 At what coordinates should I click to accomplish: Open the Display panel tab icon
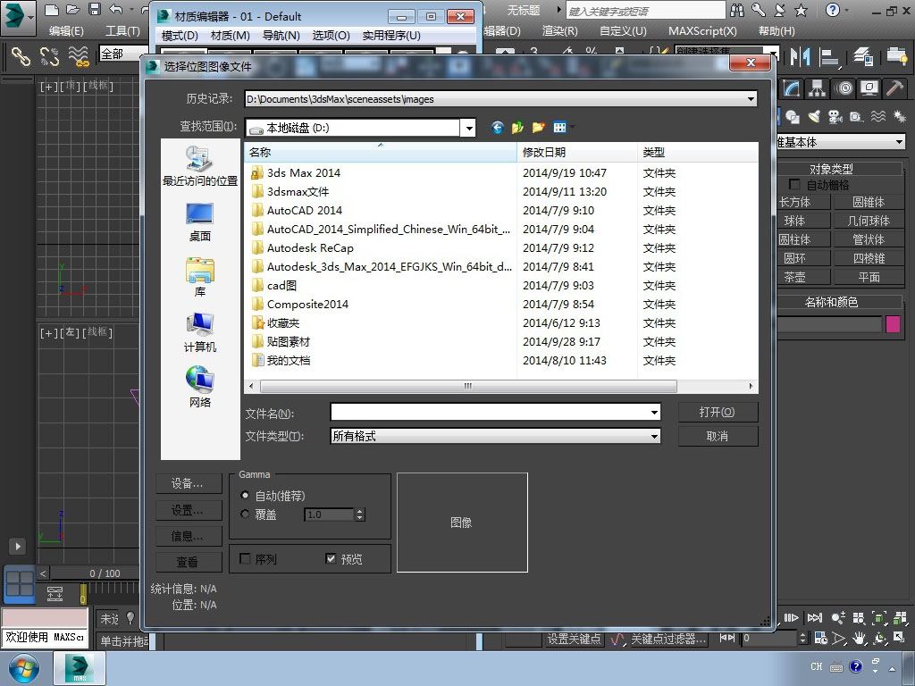point(869,88)
